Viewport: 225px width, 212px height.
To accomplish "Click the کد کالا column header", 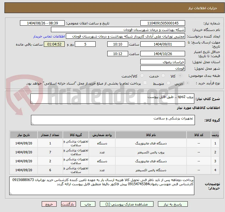I will tap(198, 135).
